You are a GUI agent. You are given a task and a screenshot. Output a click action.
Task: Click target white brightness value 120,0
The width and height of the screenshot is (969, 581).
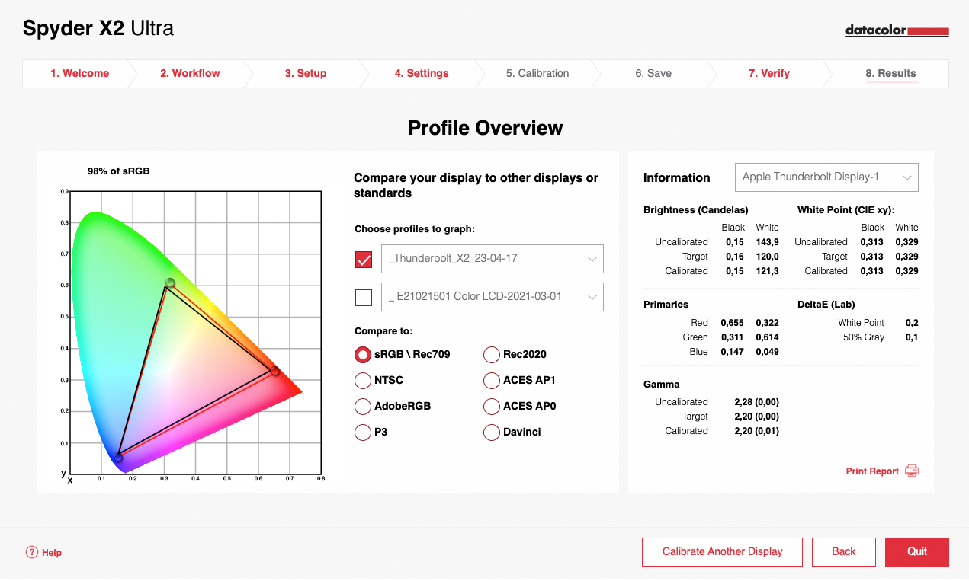tap(767, 257)
